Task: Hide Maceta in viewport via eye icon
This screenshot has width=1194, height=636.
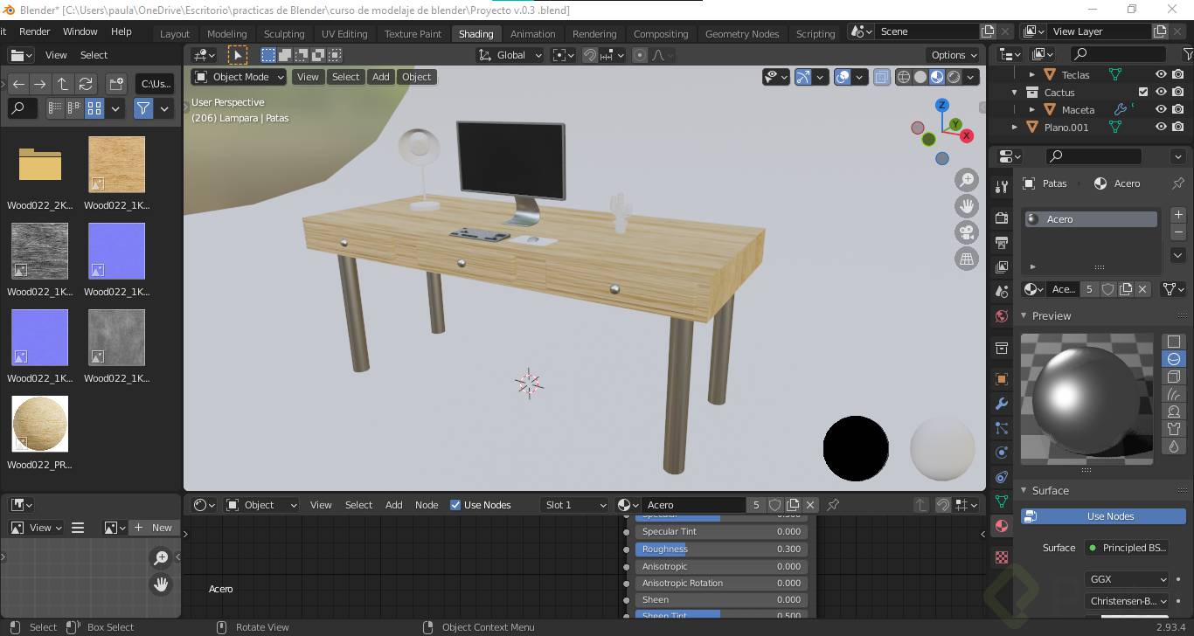Action: tap(1161, 110)
